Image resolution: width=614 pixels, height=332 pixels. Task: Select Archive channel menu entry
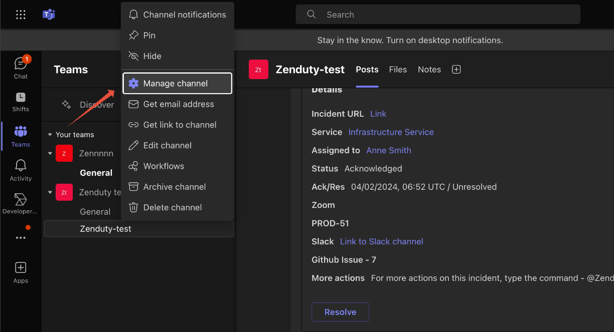[x=178, y=187]
